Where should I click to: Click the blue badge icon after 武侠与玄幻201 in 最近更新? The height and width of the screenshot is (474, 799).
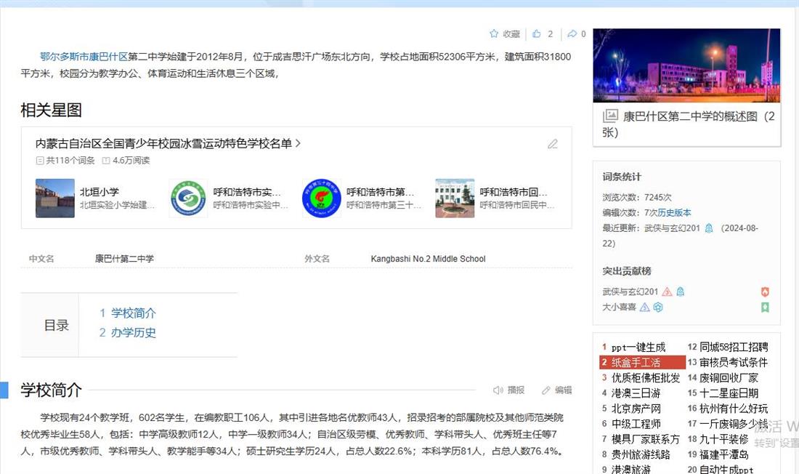pos(709,228)
